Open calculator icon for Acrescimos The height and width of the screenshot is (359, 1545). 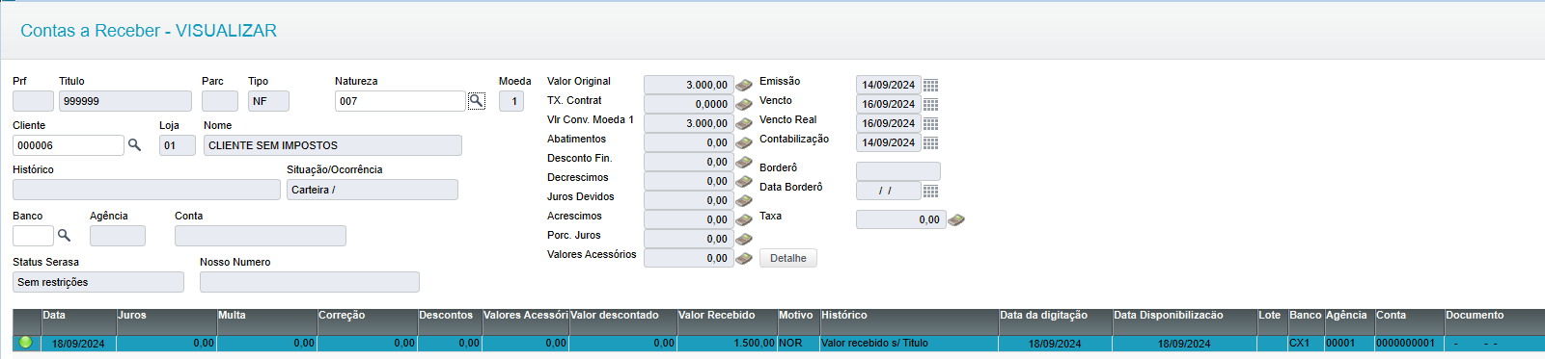point(744,220)
